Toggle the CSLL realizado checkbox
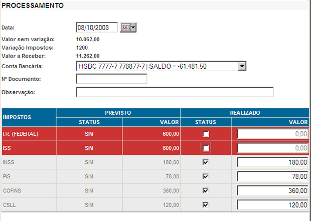The image size is (311, 221). tap(206, 204)
